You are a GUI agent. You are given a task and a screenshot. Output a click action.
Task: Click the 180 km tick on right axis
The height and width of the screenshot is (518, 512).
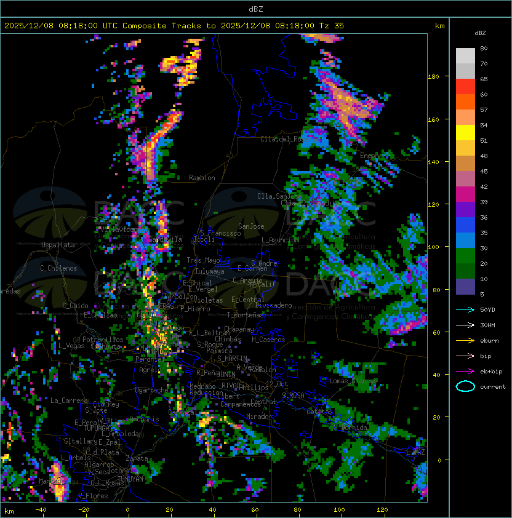coord(434,77)
